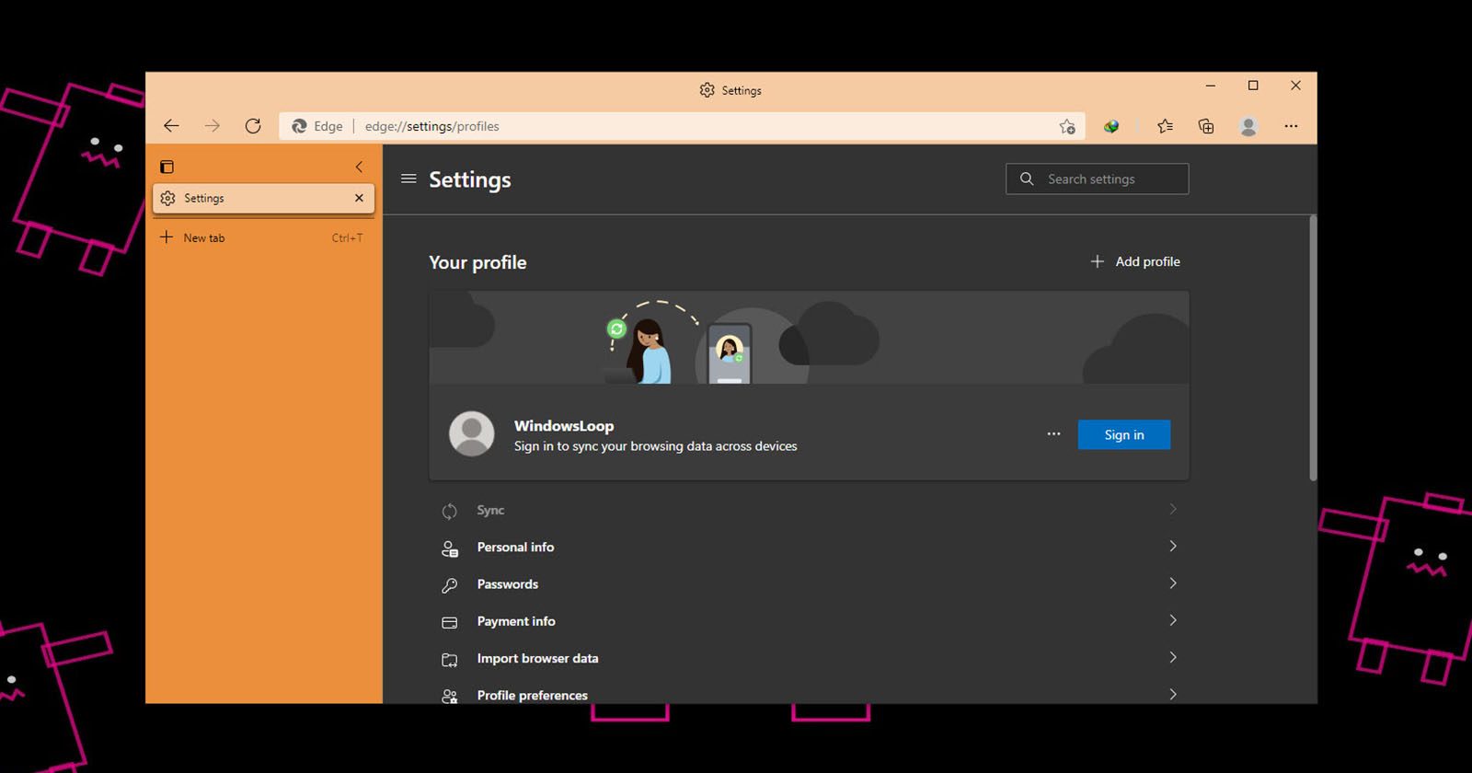The width and height of the screenshot is (1472, 773).
Task: Expand Import browser data chevron
Action: pyautogui.click(x=1173, y=657)
